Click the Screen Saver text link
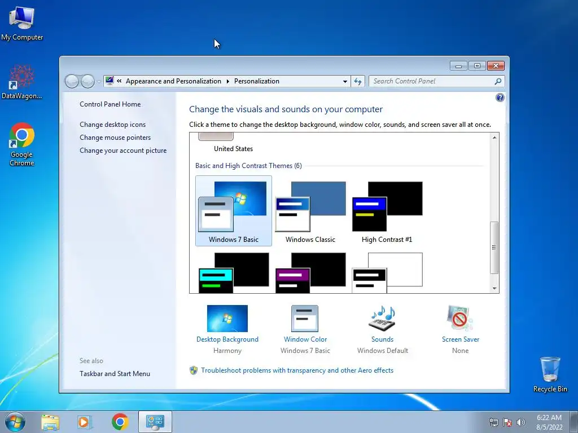 (x=461, y=339)
